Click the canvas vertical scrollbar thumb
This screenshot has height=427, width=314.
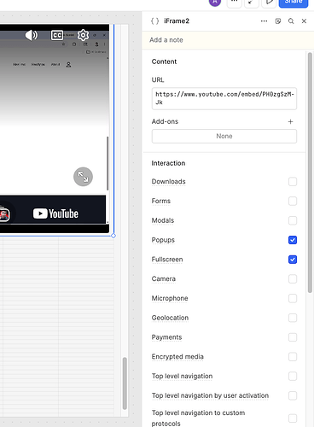(x=125, y=383)
